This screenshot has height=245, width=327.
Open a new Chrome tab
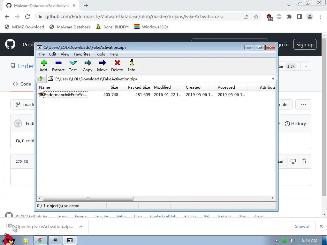(x=86, y=6)
